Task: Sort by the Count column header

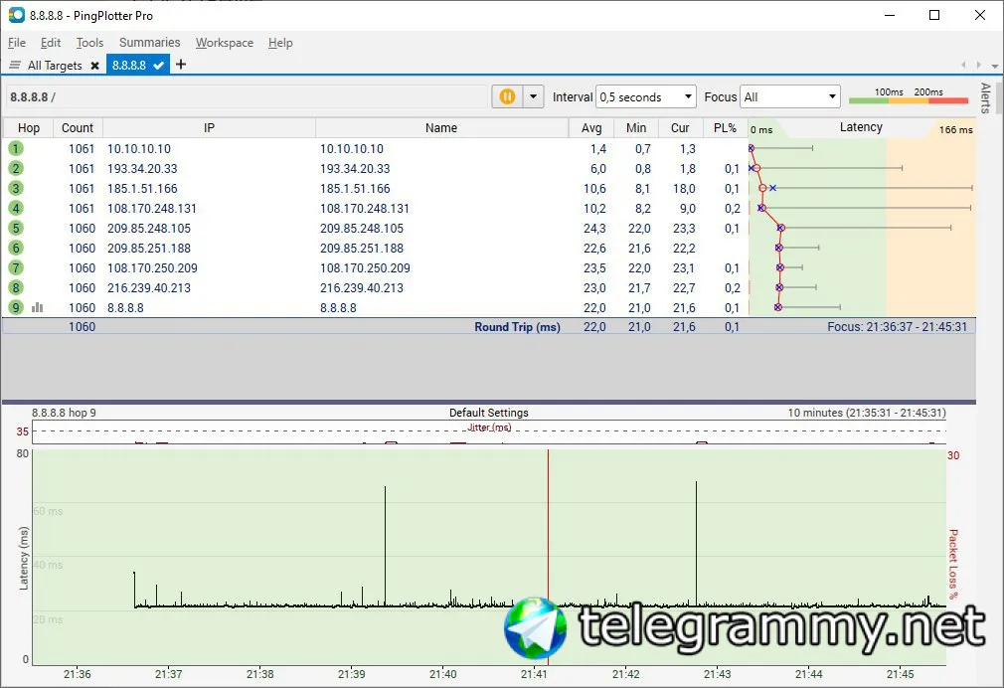Action: (x=78, y=127)
